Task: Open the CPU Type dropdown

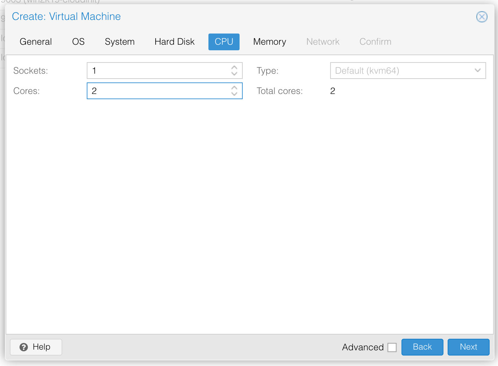Action: click(x=478, y=71)
